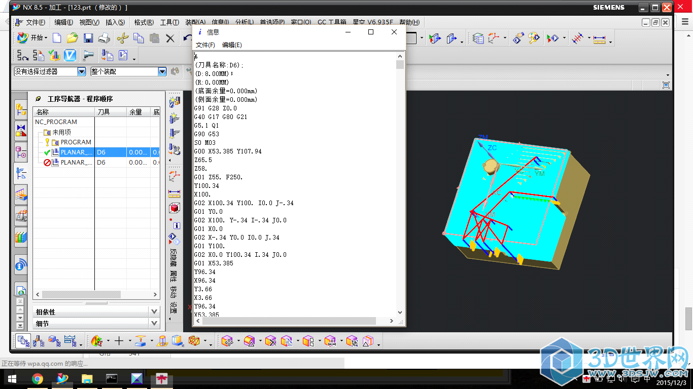This screenshot has width=693, height=389.
Task: Click the New file icon
Action: (x=57, y=38)
